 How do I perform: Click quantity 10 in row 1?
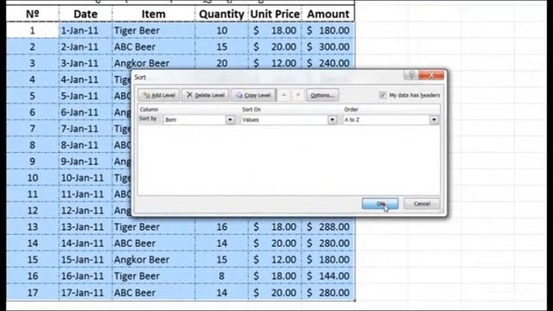click(x=221, y=30)
